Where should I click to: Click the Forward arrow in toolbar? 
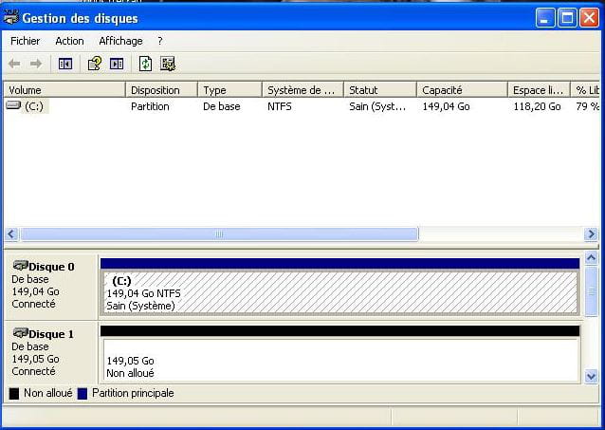[x=35, y=64]
